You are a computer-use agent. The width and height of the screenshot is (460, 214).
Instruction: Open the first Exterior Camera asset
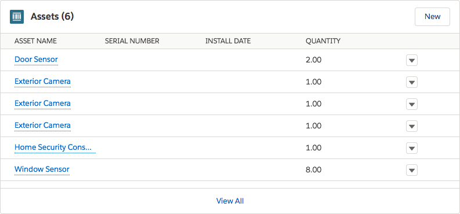click(x=42, y=82)
